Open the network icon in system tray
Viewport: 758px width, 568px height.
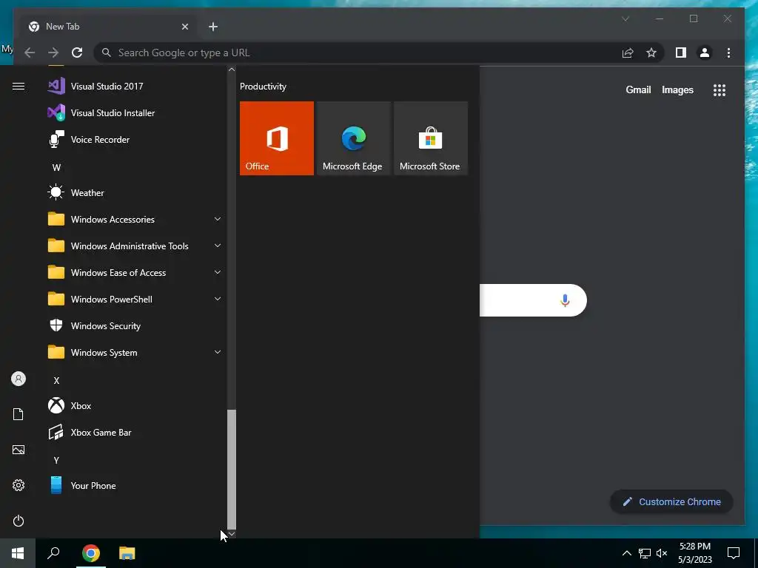(x=644, y=553)
